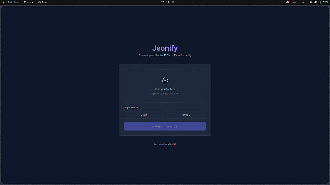Screen dimensions: 330x185
Task: Open the 'en' keyboard layout menu
Action: (x=302, y=2)
